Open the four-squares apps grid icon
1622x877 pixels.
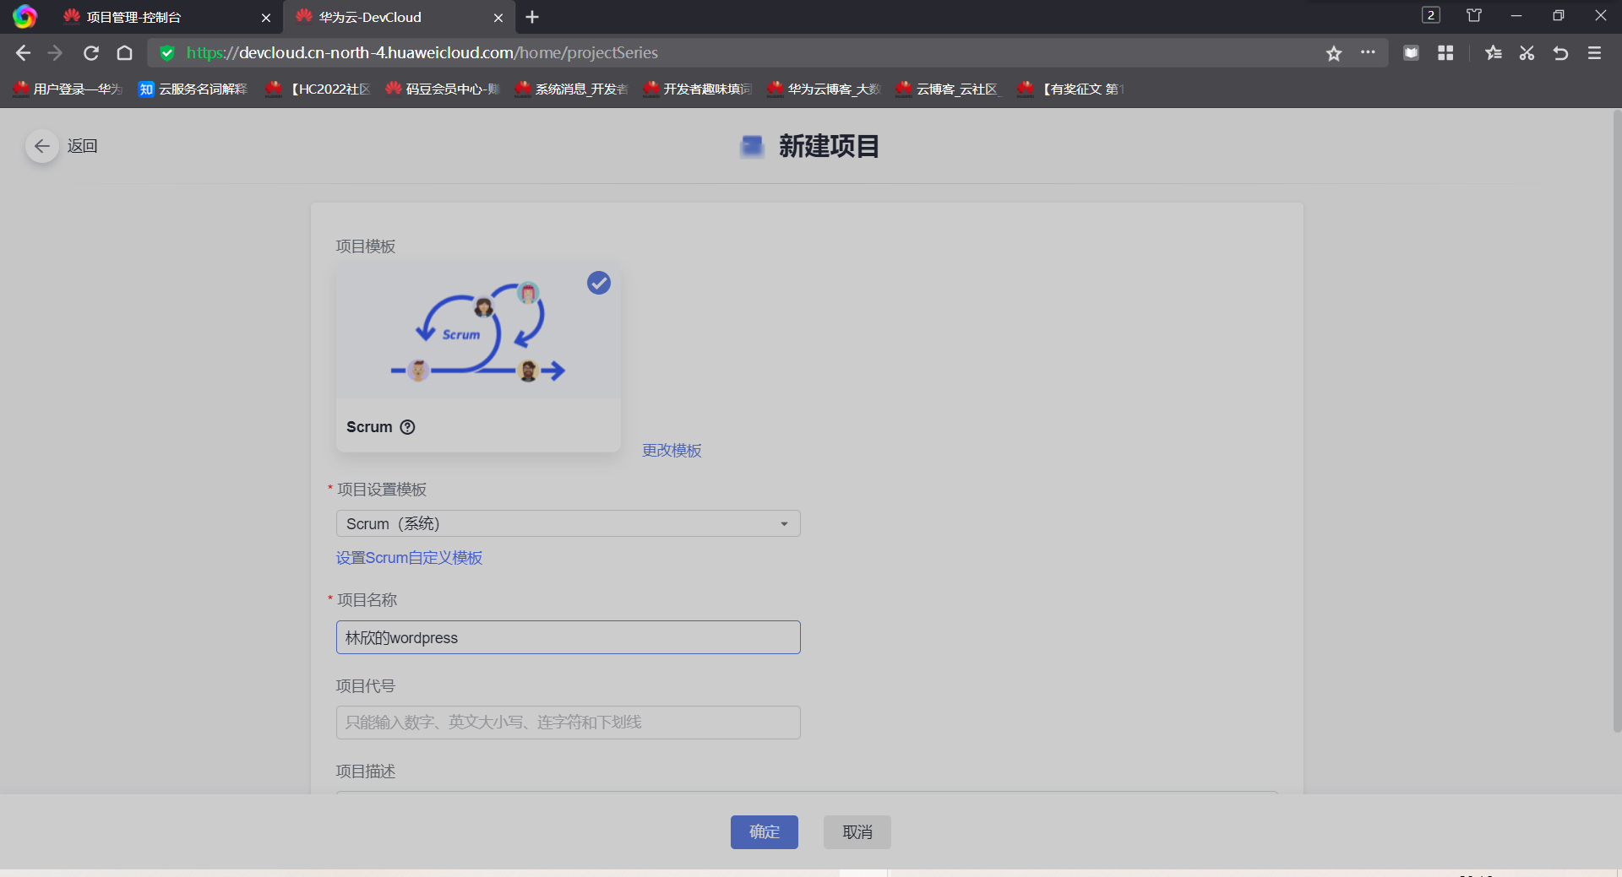tap(1445, 53)
